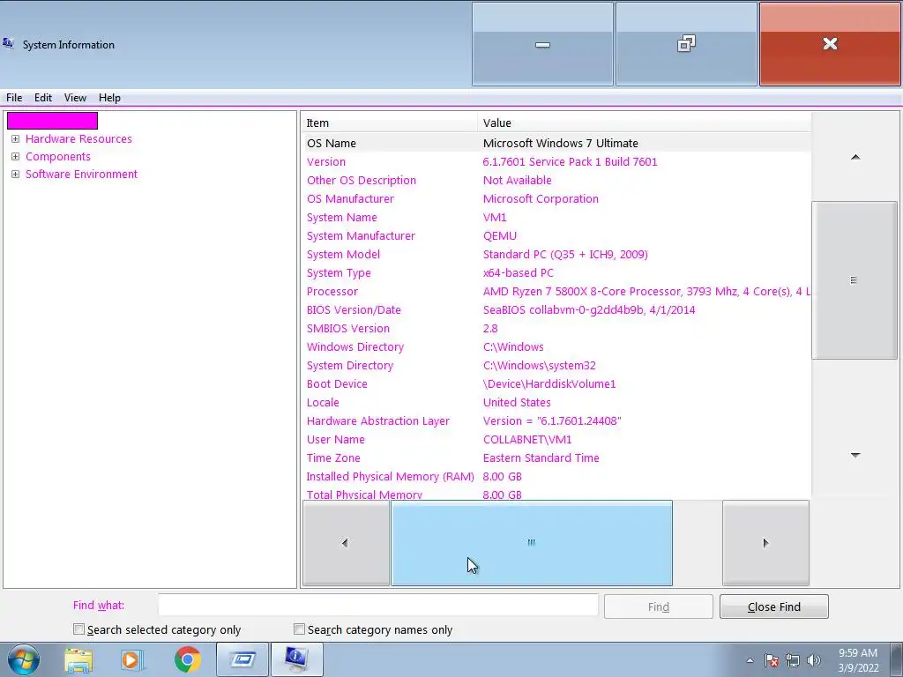The image size is (903, 677).
Task: Open the taskbar clock showing 9:59 AM
Action: pos(858,660)
